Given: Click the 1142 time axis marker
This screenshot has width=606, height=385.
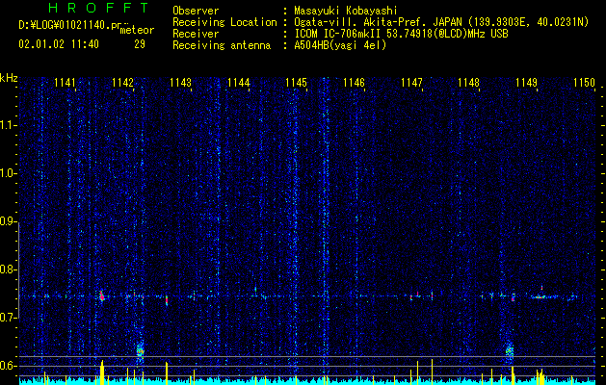Looking at the screenshot, I should tap(122, 82).
